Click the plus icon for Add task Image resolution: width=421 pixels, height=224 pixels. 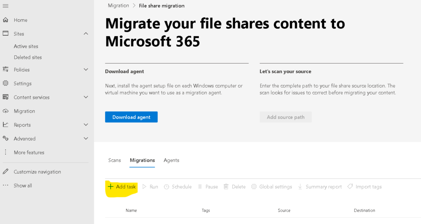[110, 187]
